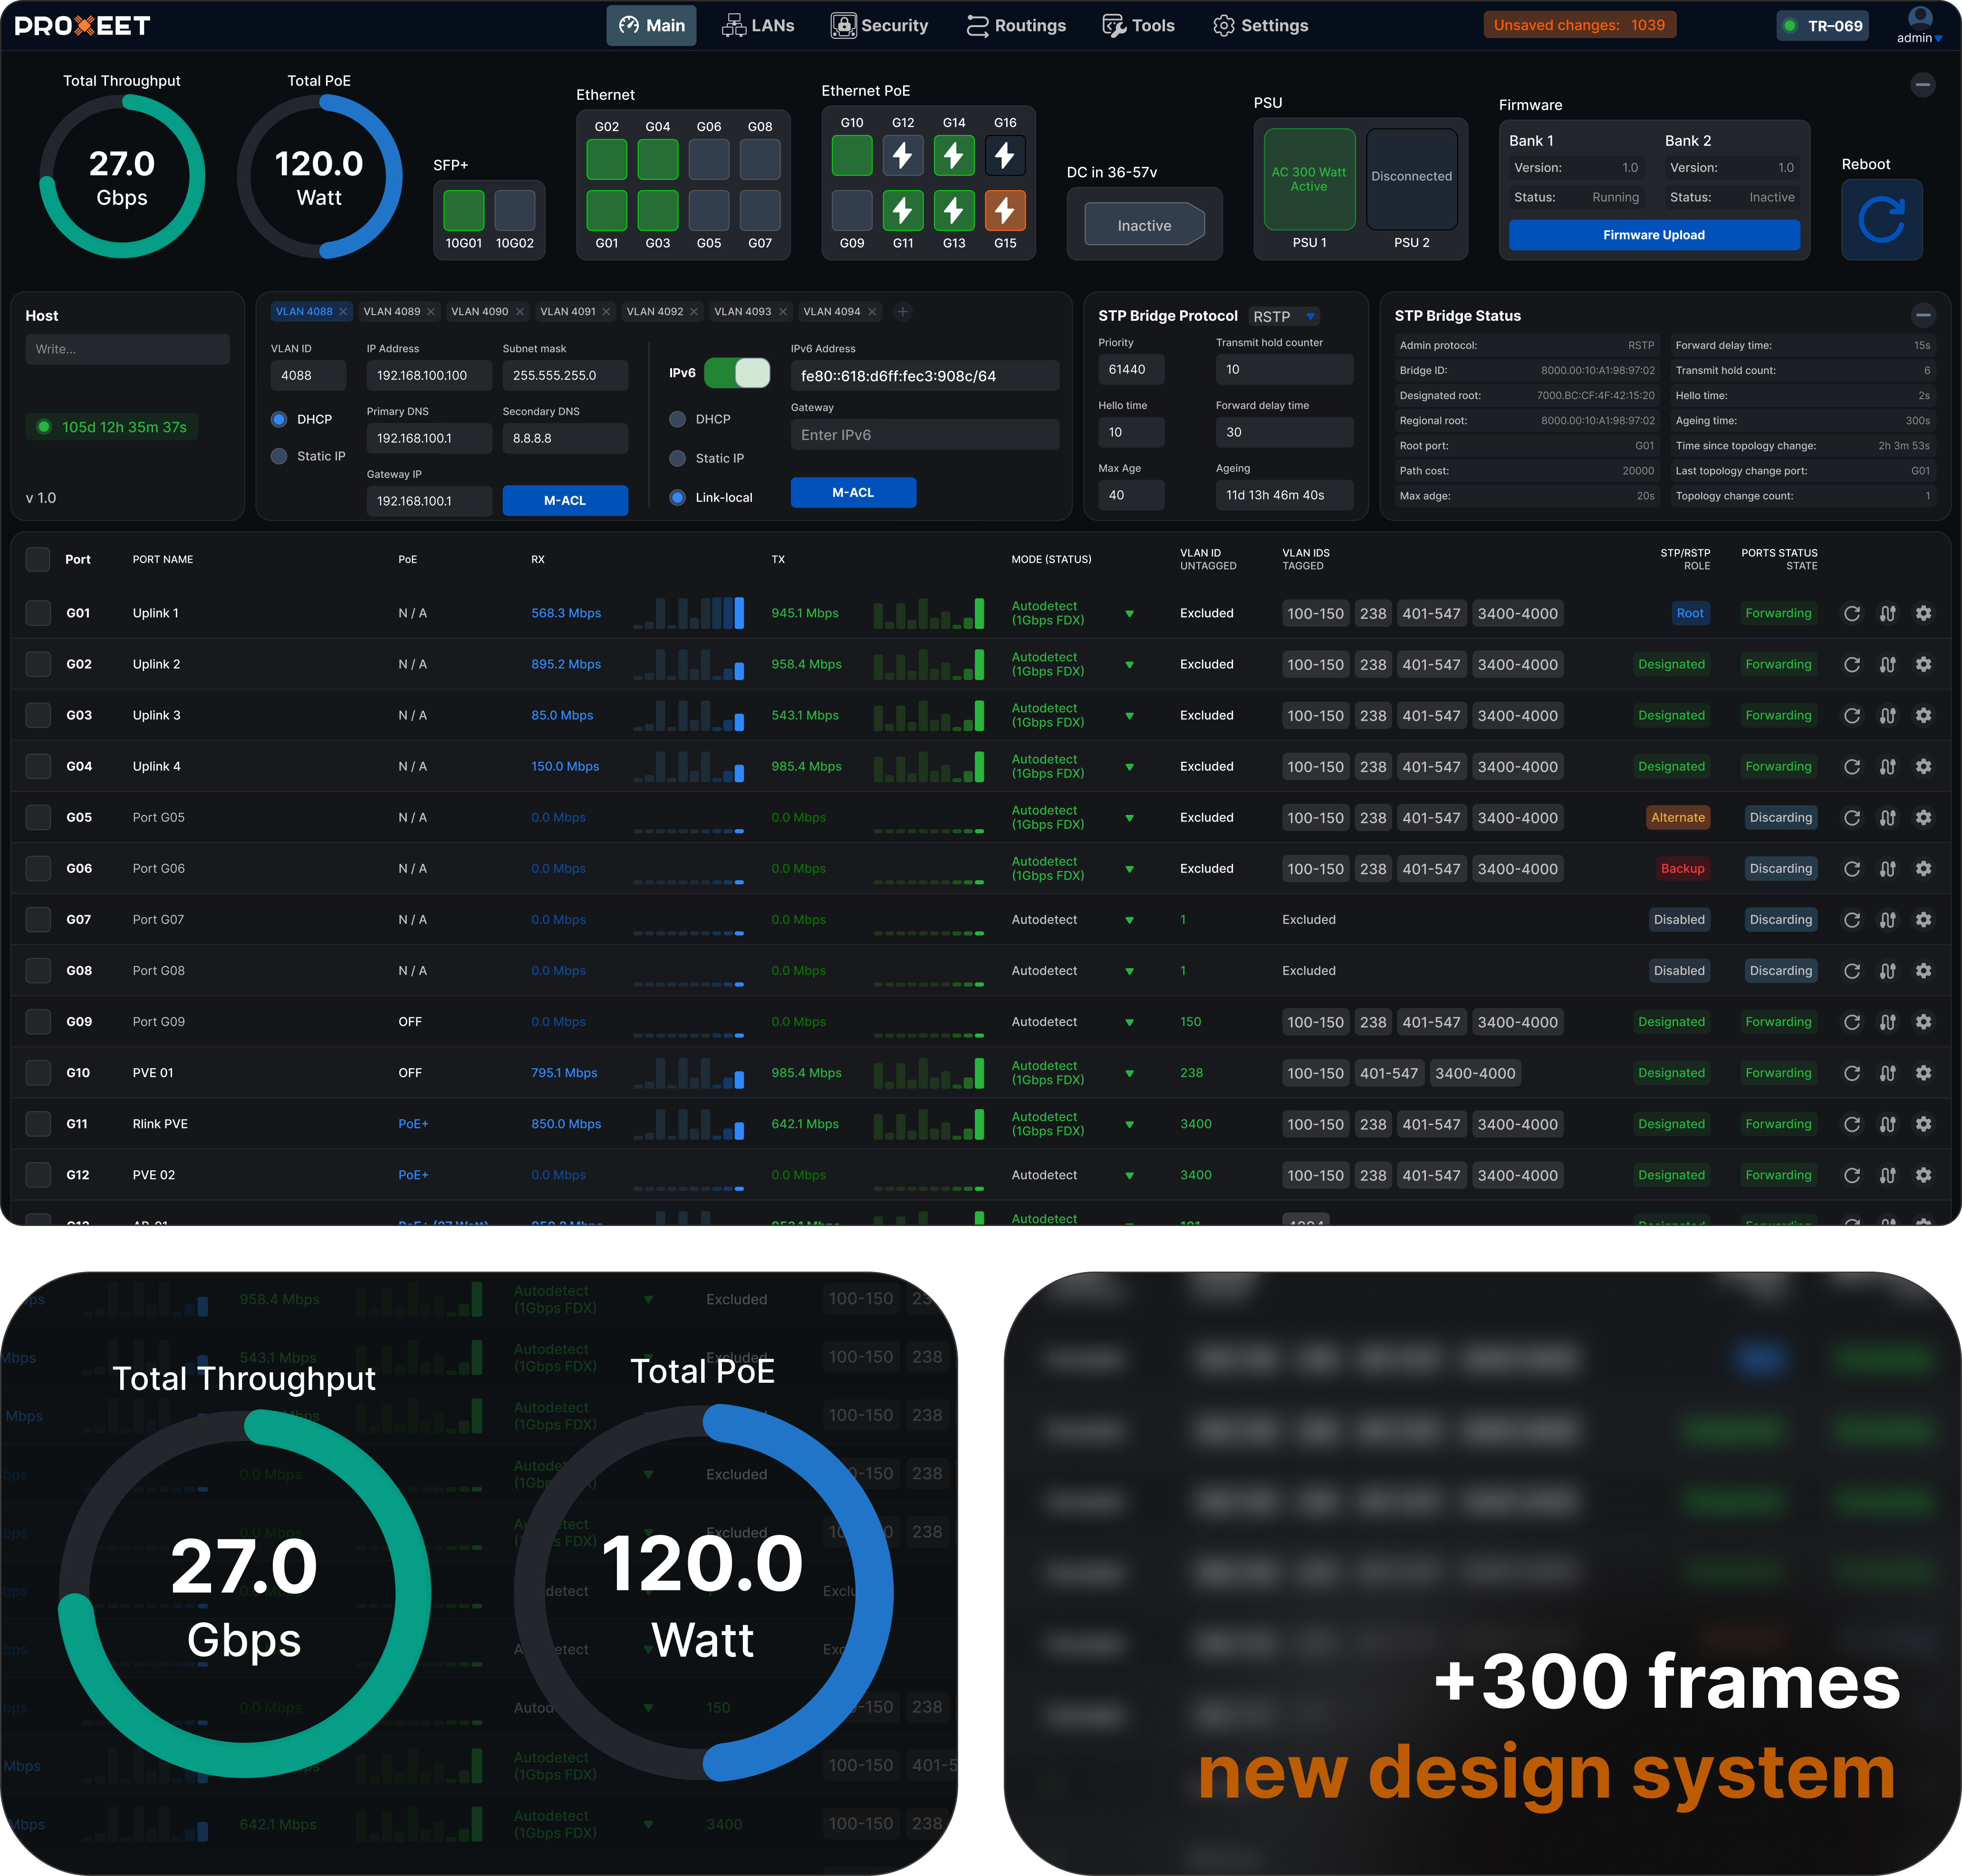Open the RSTP protocol dropdown
The width and height of the screenshot is (1962, 1876).
click(x=1284, y=316)
